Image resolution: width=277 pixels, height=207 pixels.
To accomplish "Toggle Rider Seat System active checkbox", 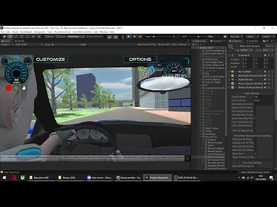I will click(x=237, y=46).
